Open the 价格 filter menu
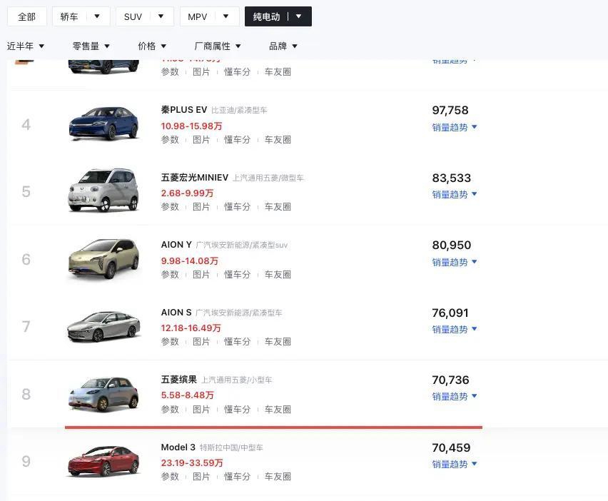The width and height of the screenshot is (608, 501). pos(152,46)
